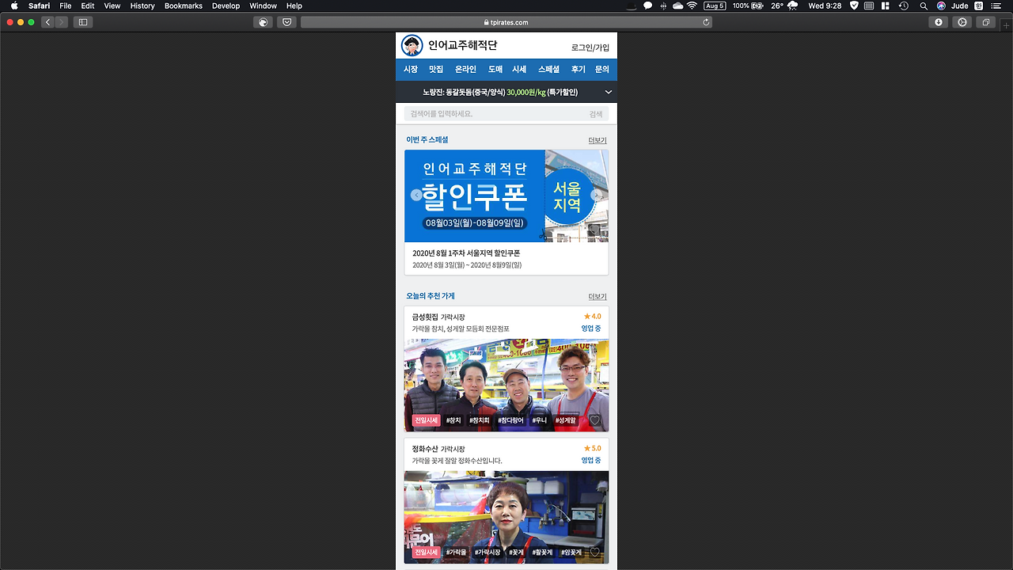Click the carousel next arrow on the coupon banner
Viewport: 1013px width, 570px height.
coord(596,195)
